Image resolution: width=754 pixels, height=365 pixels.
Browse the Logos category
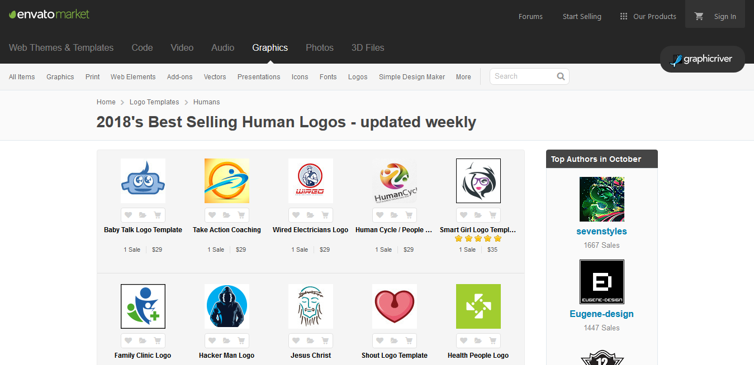358,77
